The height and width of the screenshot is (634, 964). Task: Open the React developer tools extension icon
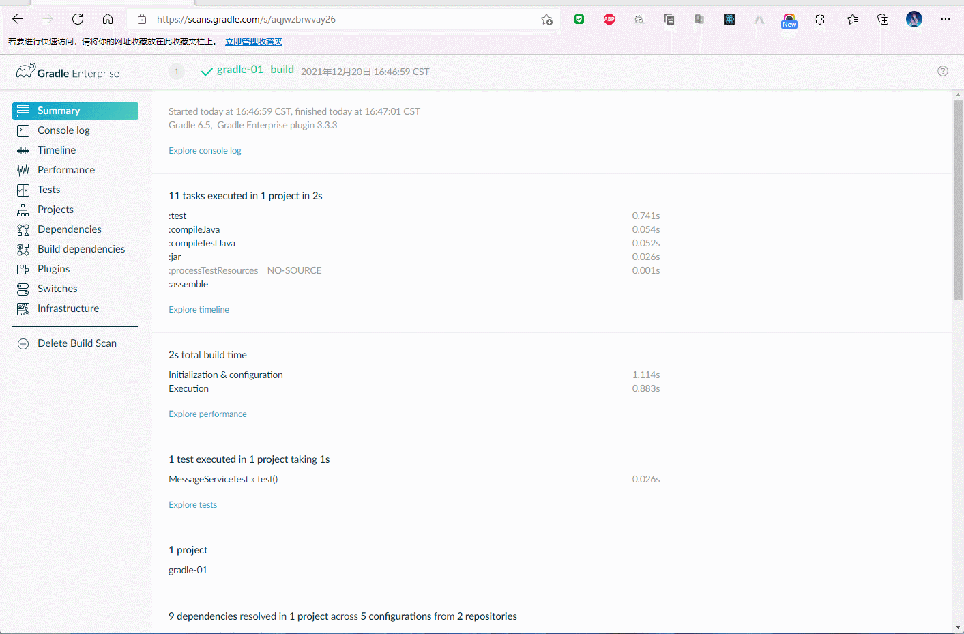click(729, 19)
